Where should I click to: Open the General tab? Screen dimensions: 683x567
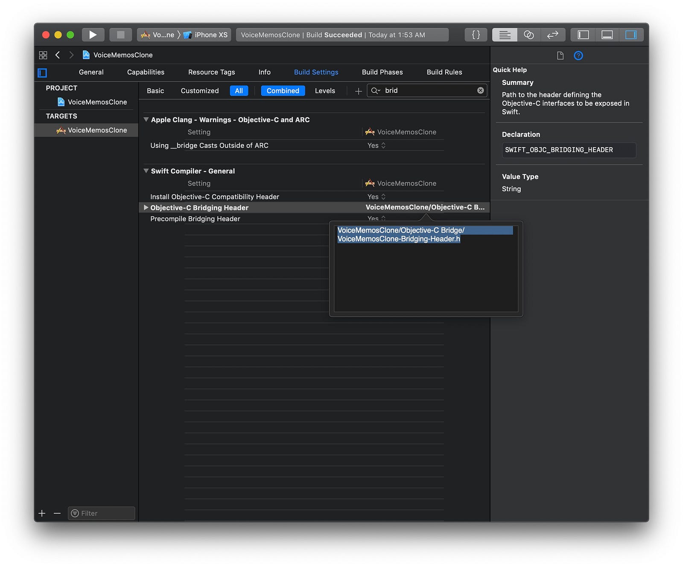point(91,72)
